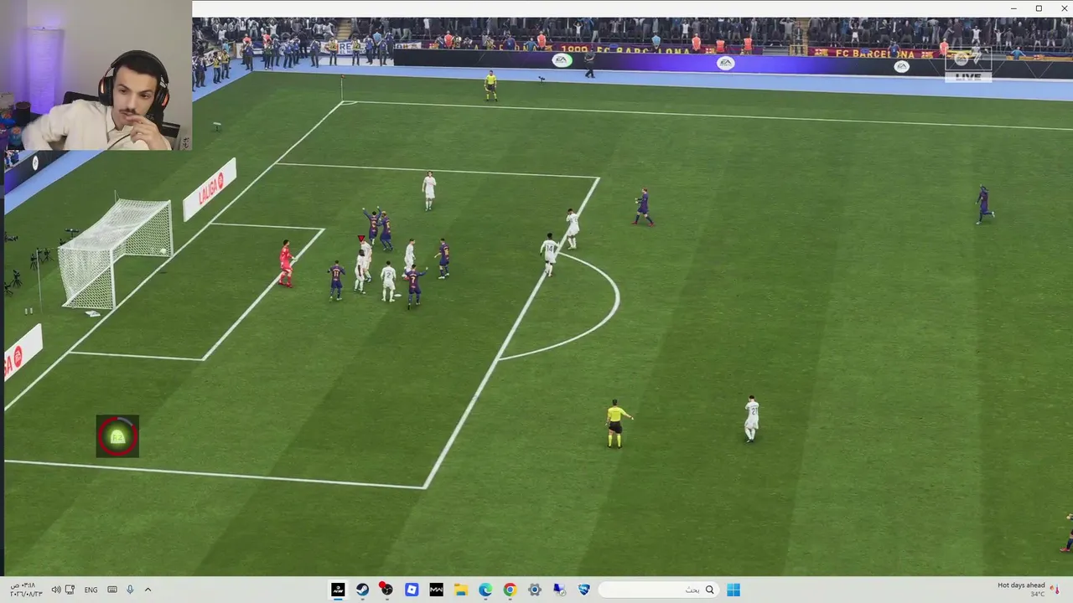Switch the ENG input language indicator
Screen dimensions: 1073x603
91,590
